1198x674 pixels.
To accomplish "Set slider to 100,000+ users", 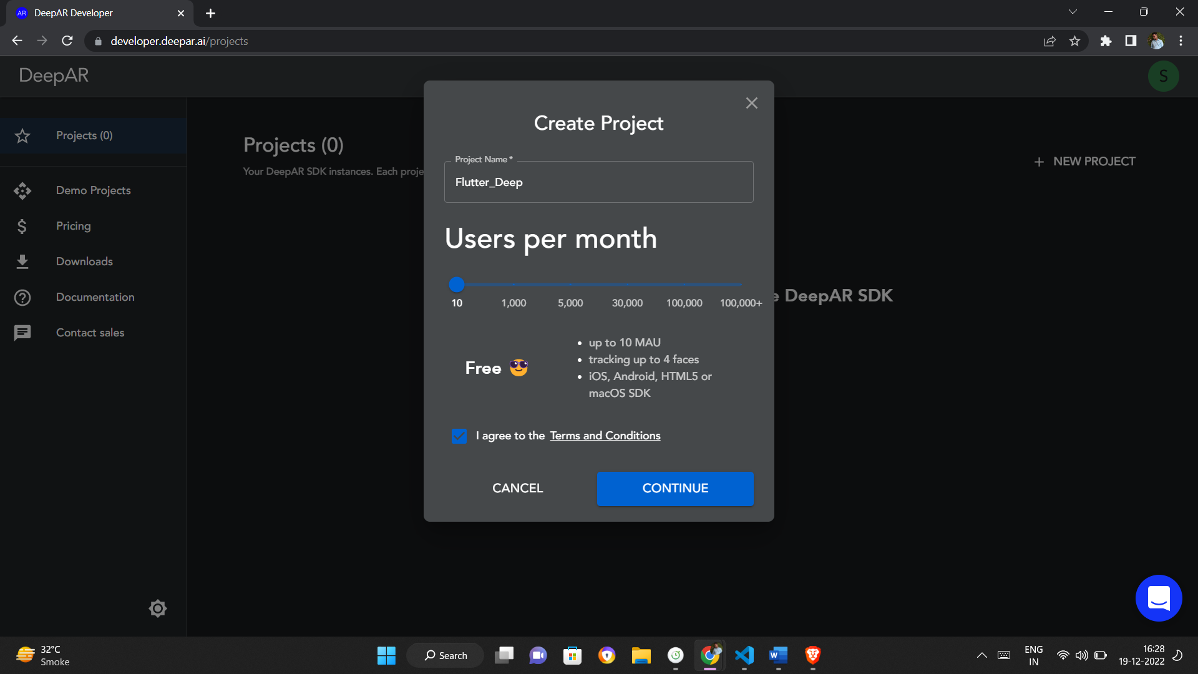I will pos(741,285).
